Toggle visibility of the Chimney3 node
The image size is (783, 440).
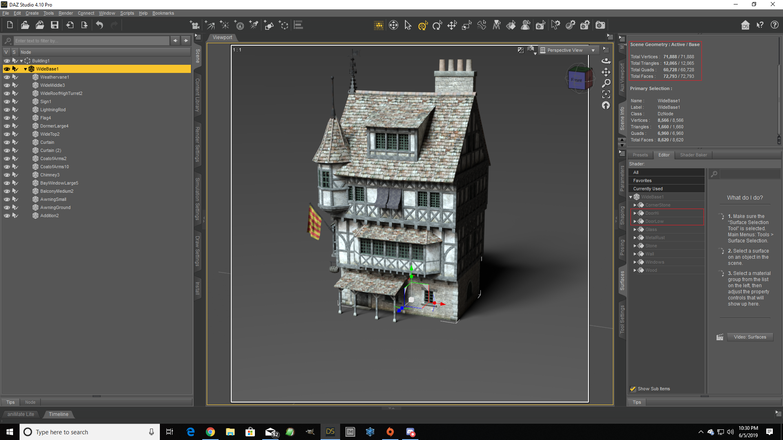click(7, 175)
